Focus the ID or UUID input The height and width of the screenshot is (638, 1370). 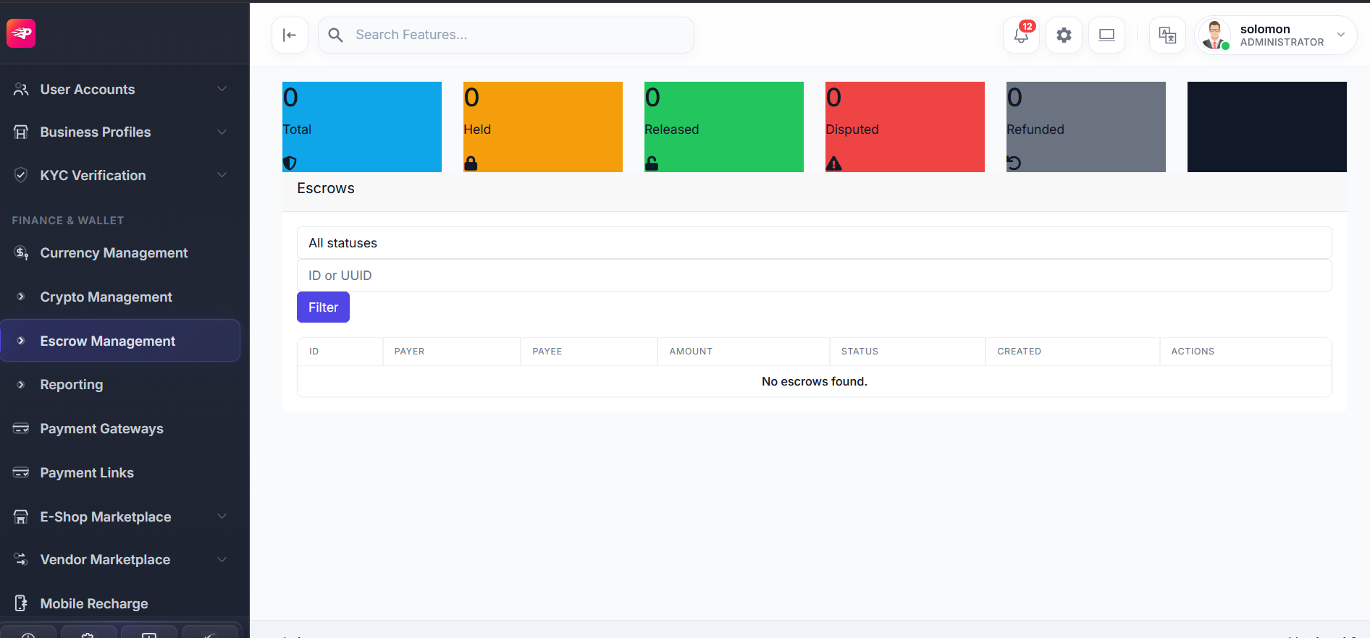point(814,276)
